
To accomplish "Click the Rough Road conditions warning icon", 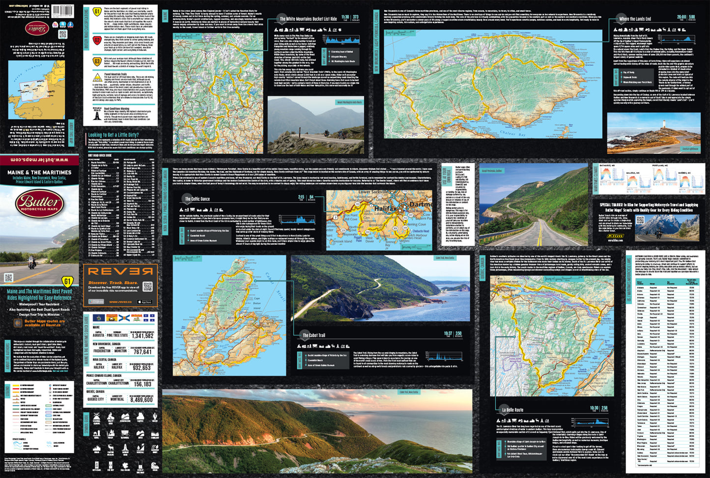I will coord(97,114).
